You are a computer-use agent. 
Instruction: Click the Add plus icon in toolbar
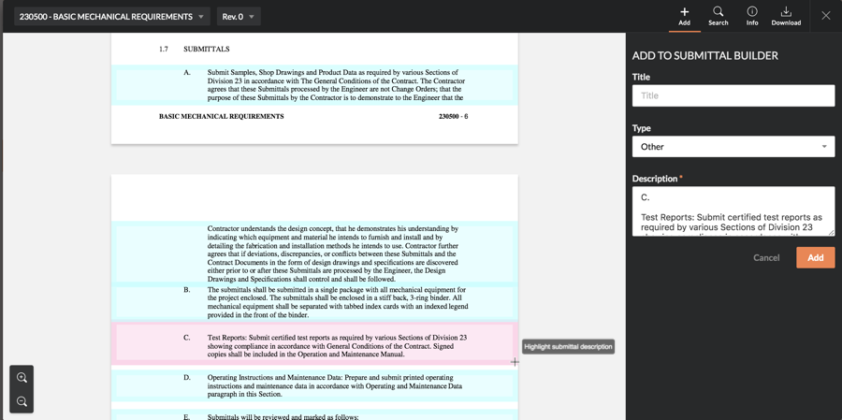coord(684,16)
